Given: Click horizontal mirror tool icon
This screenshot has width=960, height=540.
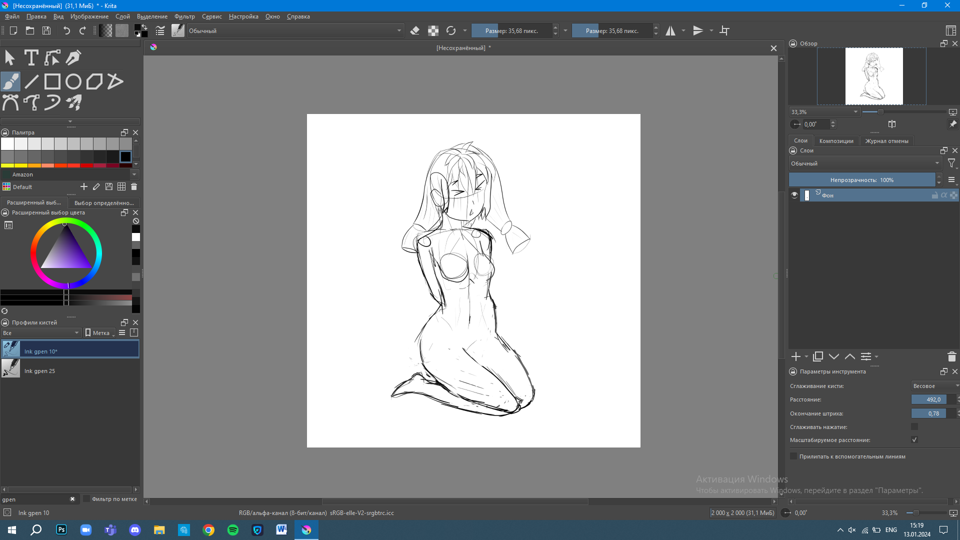Looking at the screenshot, I should [x=670, y=31].
